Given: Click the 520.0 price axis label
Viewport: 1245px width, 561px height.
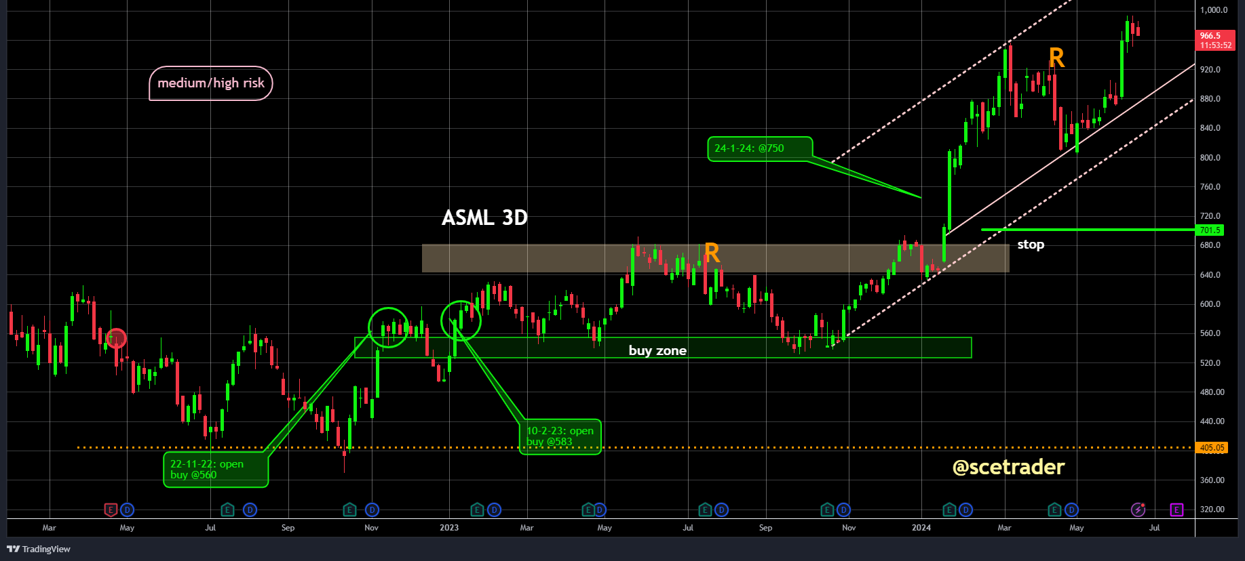Looking at the screenshot, I should 1210,363.
